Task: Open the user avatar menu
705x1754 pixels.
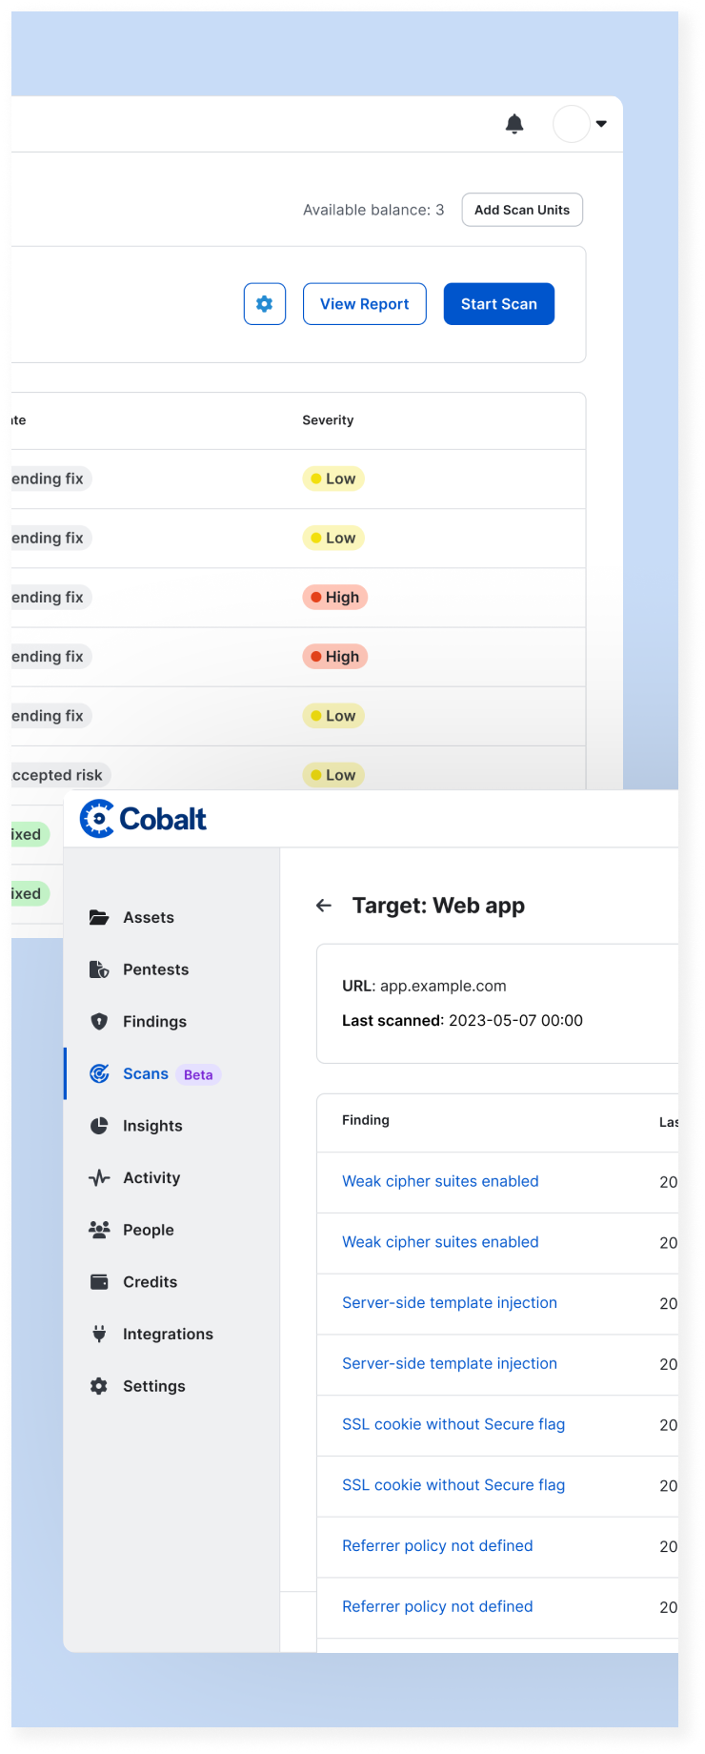Action: point(572,124)
